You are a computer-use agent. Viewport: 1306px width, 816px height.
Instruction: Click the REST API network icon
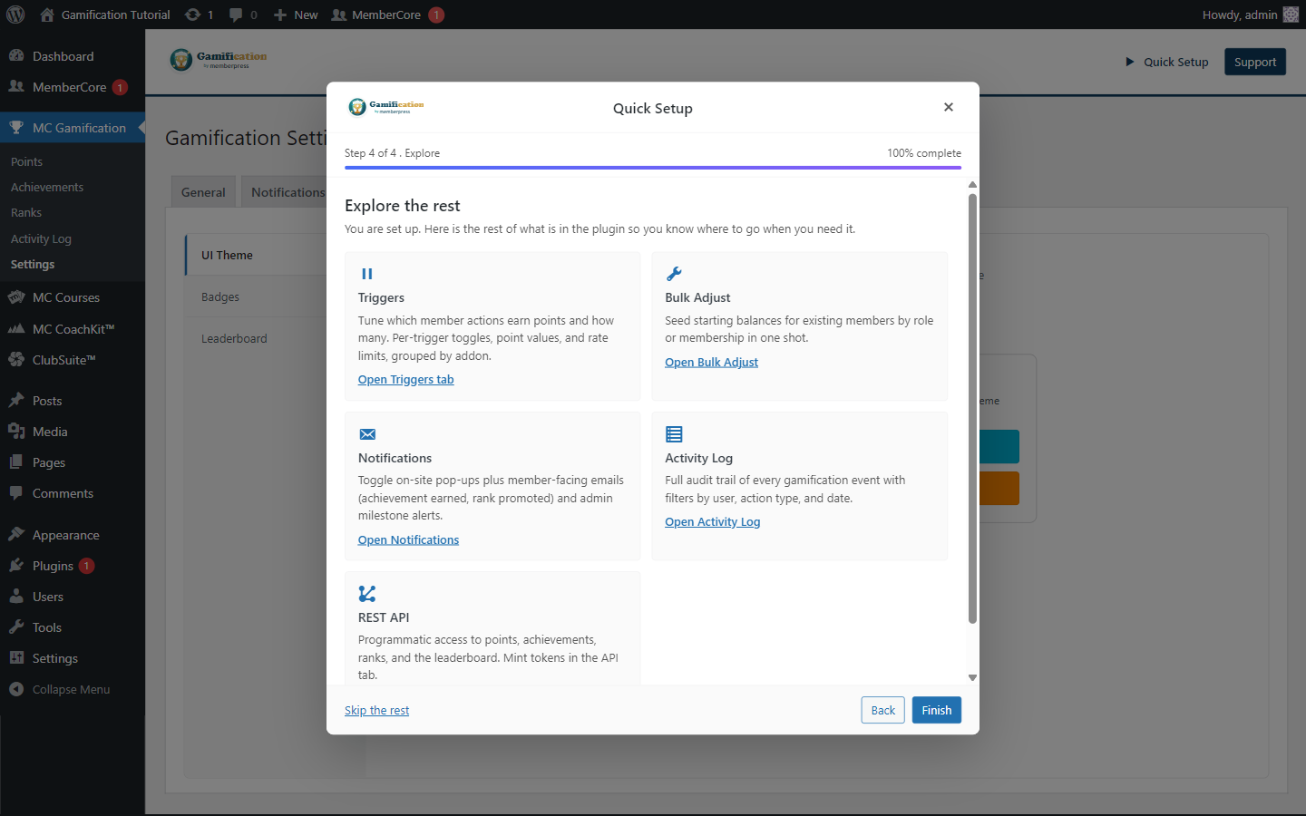(367, 594)
